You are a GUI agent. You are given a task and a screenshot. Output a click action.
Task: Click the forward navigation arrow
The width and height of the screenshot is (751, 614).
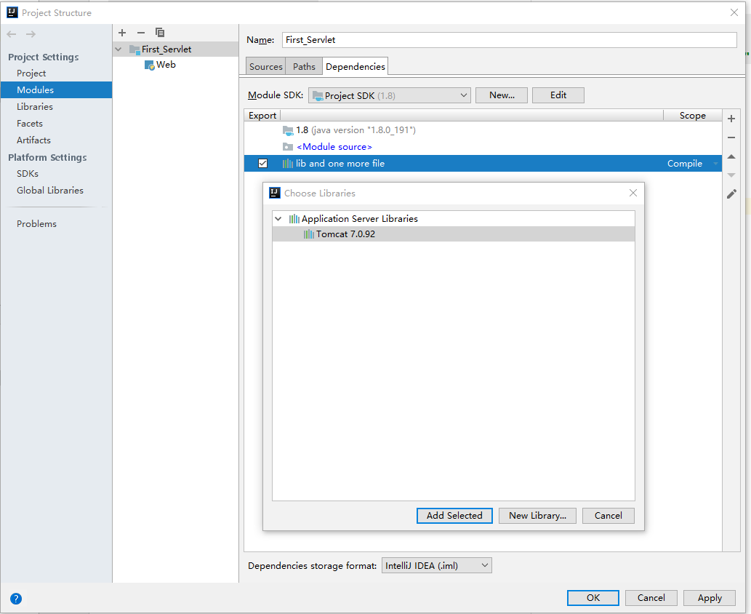31,34
